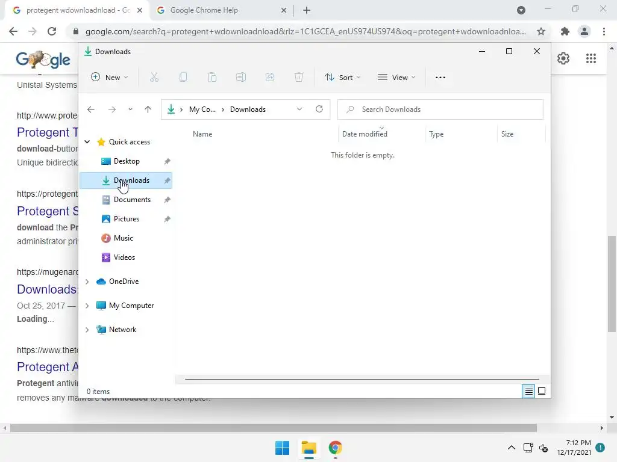Open Music in the navigation pane
The width and height of the screenshot is (617, 462).
coord(127,238)
